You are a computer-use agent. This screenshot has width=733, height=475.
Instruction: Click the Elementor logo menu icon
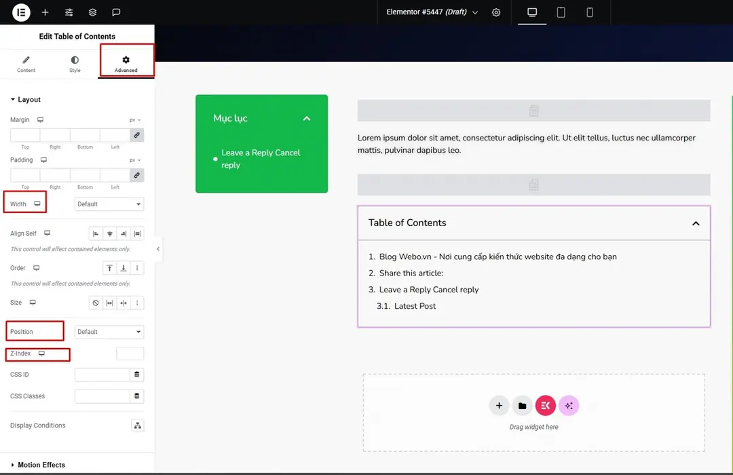pyautogui.click(x=21, y=12)
